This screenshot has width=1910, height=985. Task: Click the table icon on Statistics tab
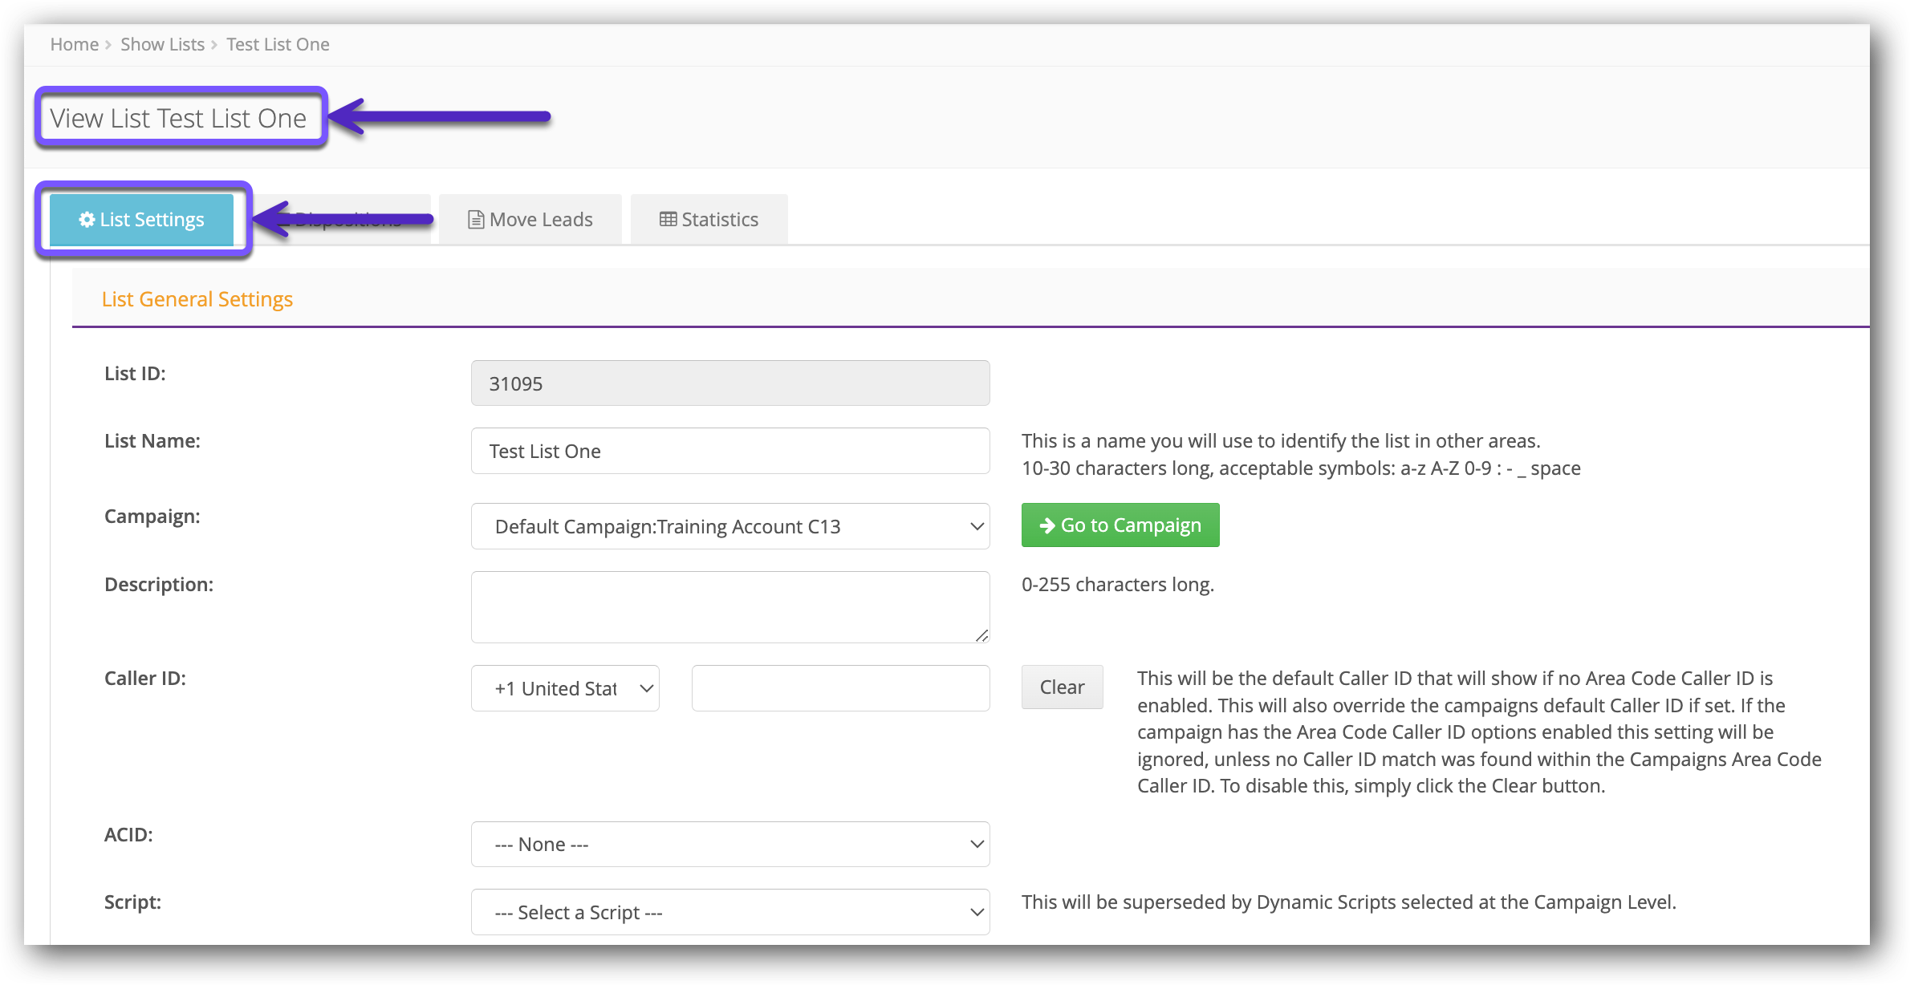(668, 219)
